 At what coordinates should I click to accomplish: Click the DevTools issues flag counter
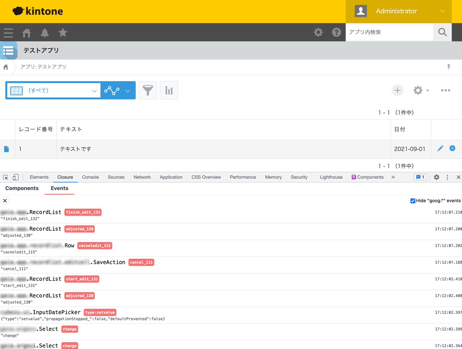[420, 177]
